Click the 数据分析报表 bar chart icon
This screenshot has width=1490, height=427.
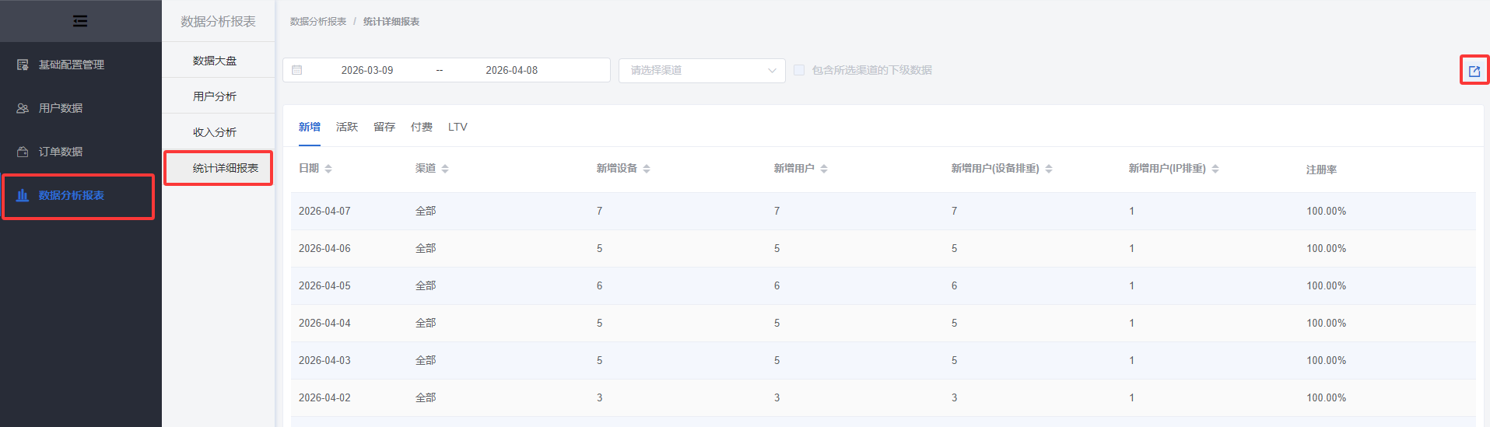(23, 195)
